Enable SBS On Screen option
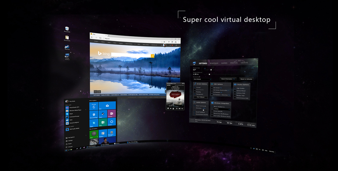This screenshot has height=171, width=338. coord(212,88)
